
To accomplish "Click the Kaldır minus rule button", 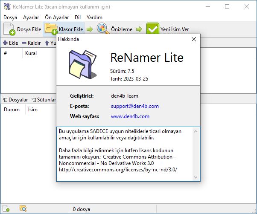I will click(x=31, y=43).
